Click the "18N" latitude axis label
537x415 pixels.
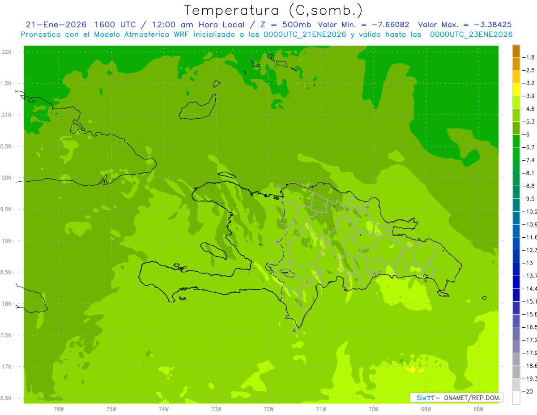7,304
